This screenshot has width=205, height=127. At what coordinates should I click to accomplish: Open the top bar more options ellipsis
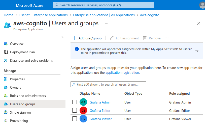point(193,5)
